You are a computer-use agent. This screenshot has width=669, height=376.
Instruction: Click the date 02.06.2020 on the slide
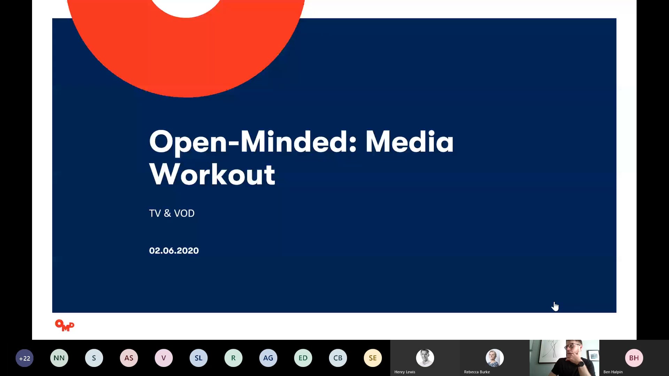click(x=174, y=250)
